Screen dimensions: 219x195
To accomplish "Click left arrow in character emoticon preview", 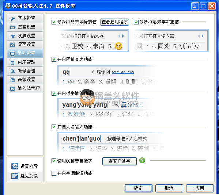I will [199, 36].
